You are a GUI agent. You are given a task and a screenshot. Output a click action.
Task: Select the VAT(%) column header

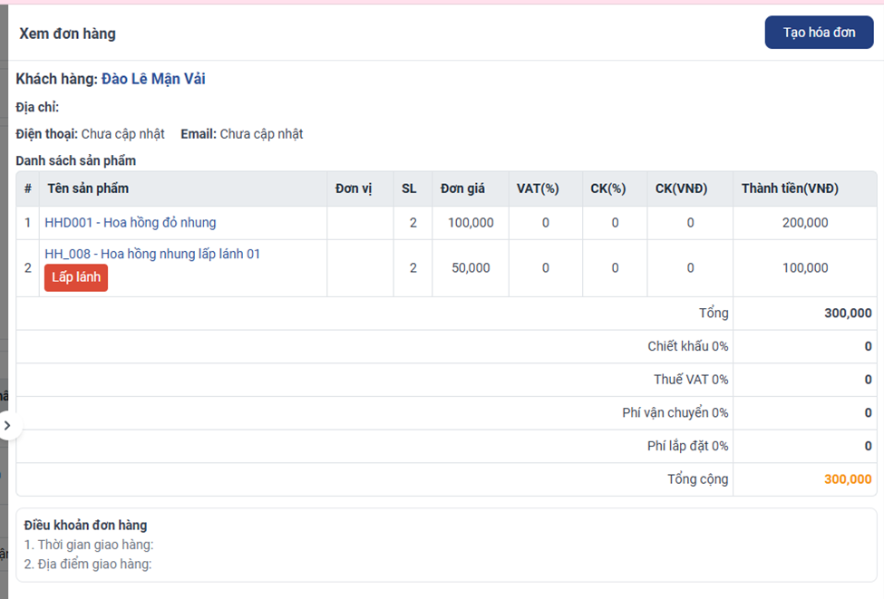(538, 188)
